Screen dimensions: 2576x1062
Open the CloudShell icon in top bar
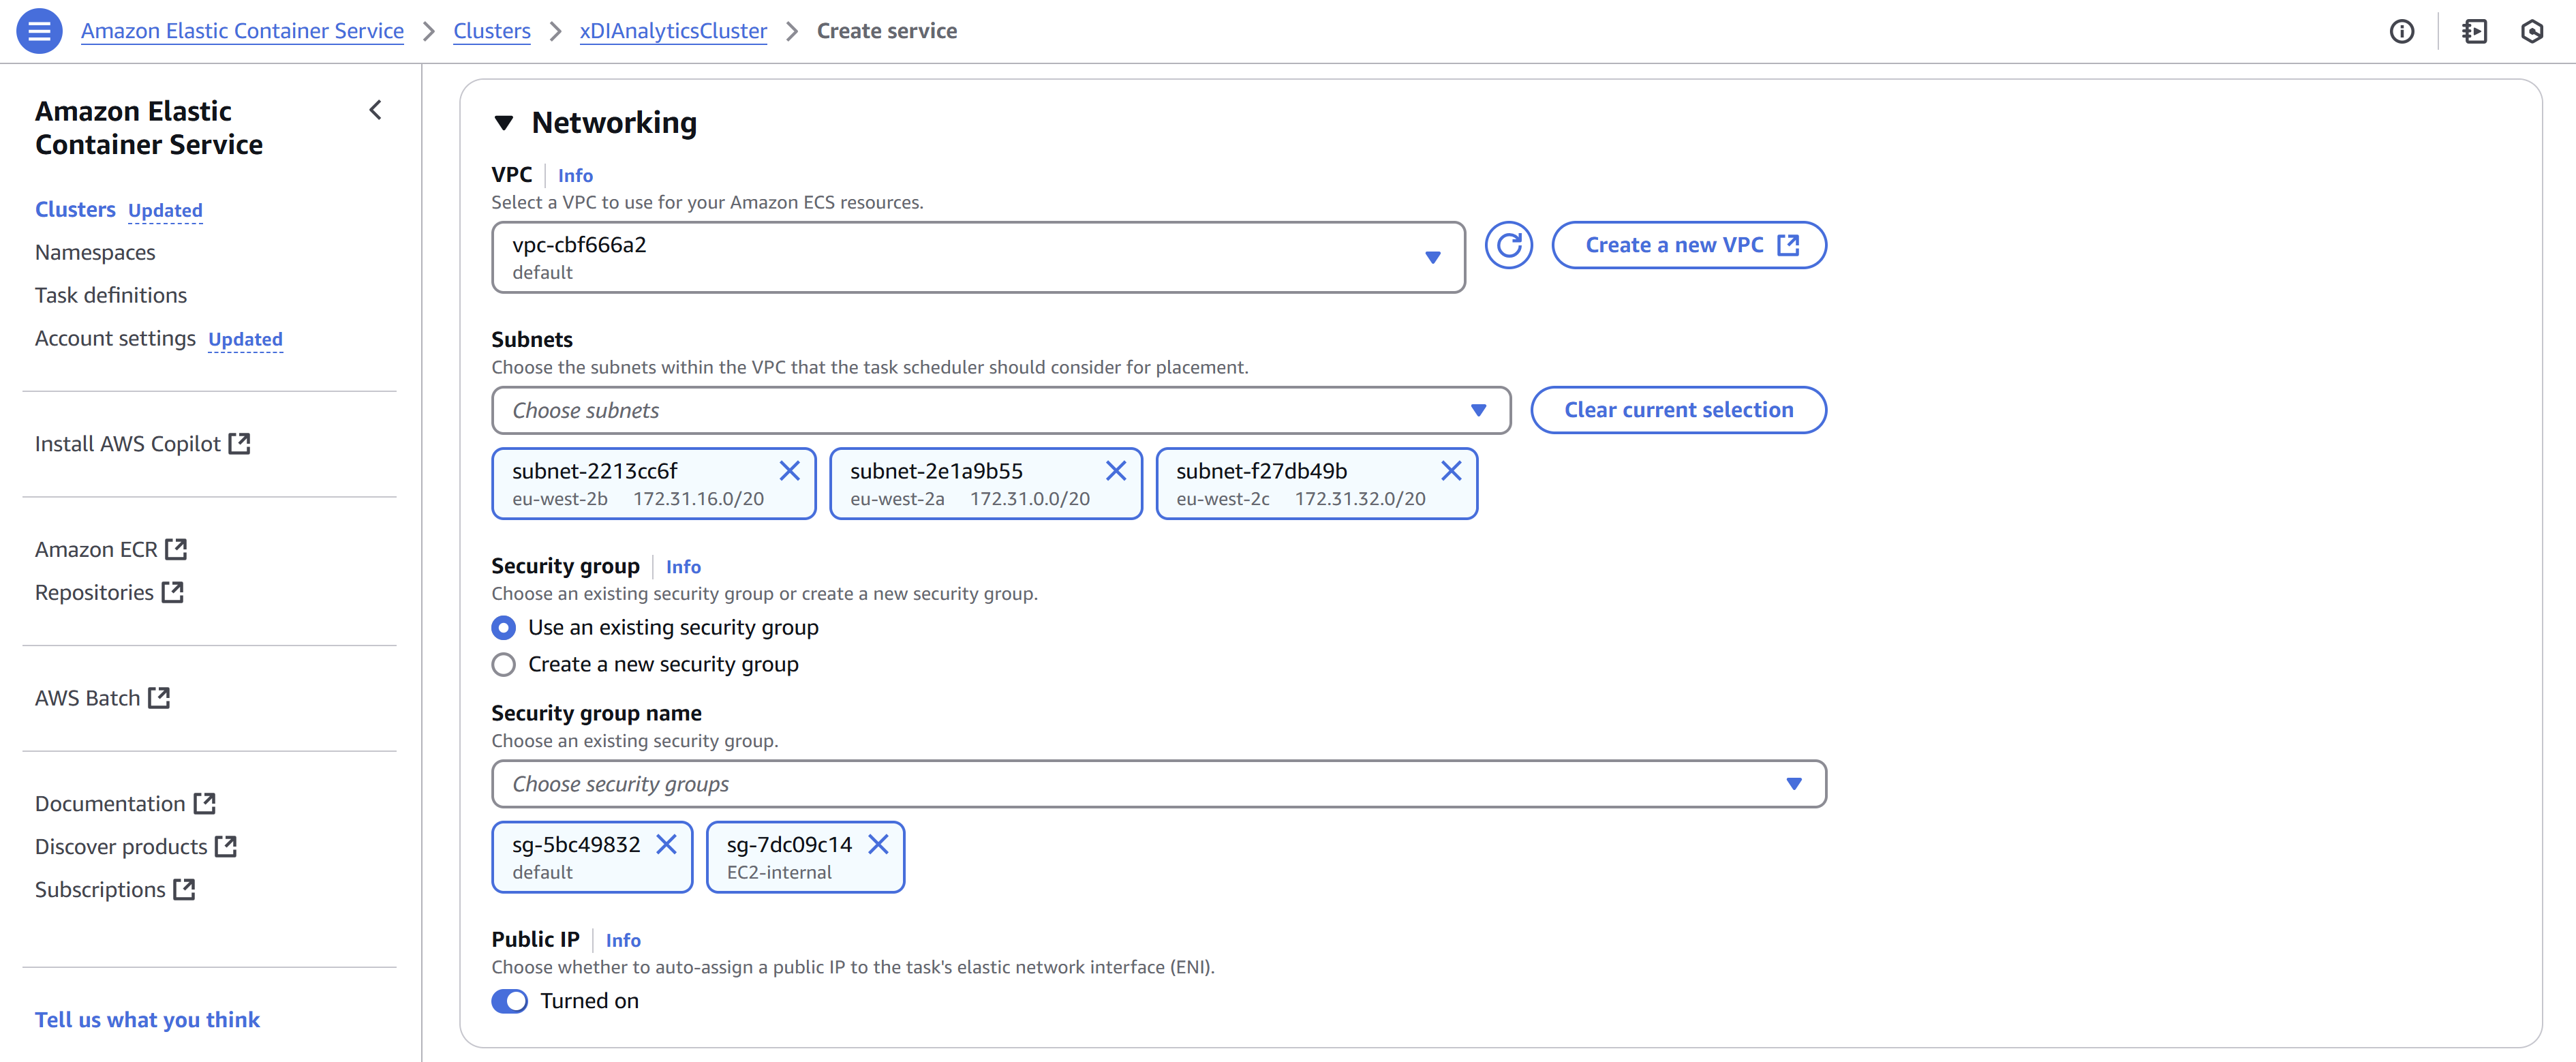(2474, 32)
